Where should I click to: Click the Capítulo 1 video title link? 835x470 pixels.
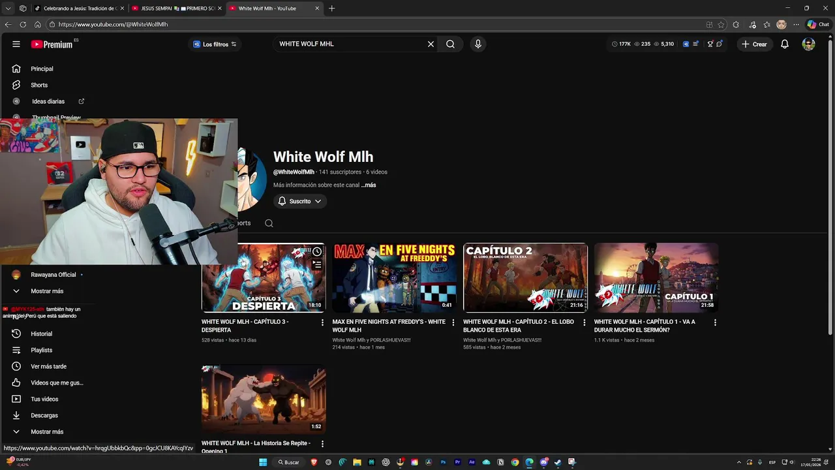pos(645,326)
